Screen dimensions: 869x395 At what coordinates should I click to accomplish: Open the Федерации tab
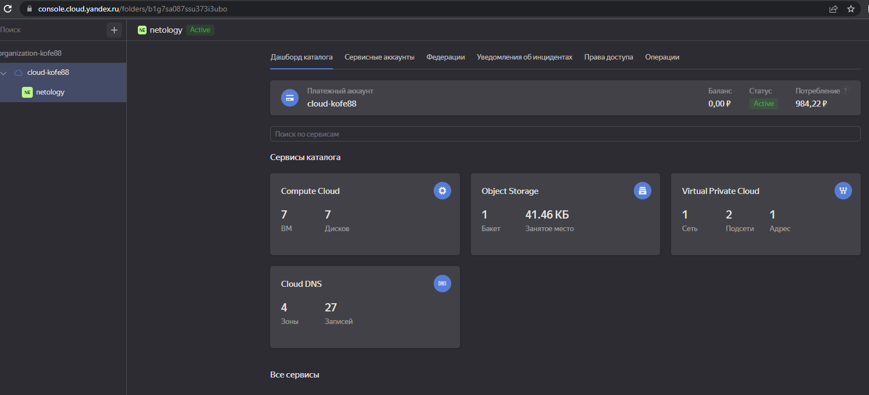pos(446,57)
